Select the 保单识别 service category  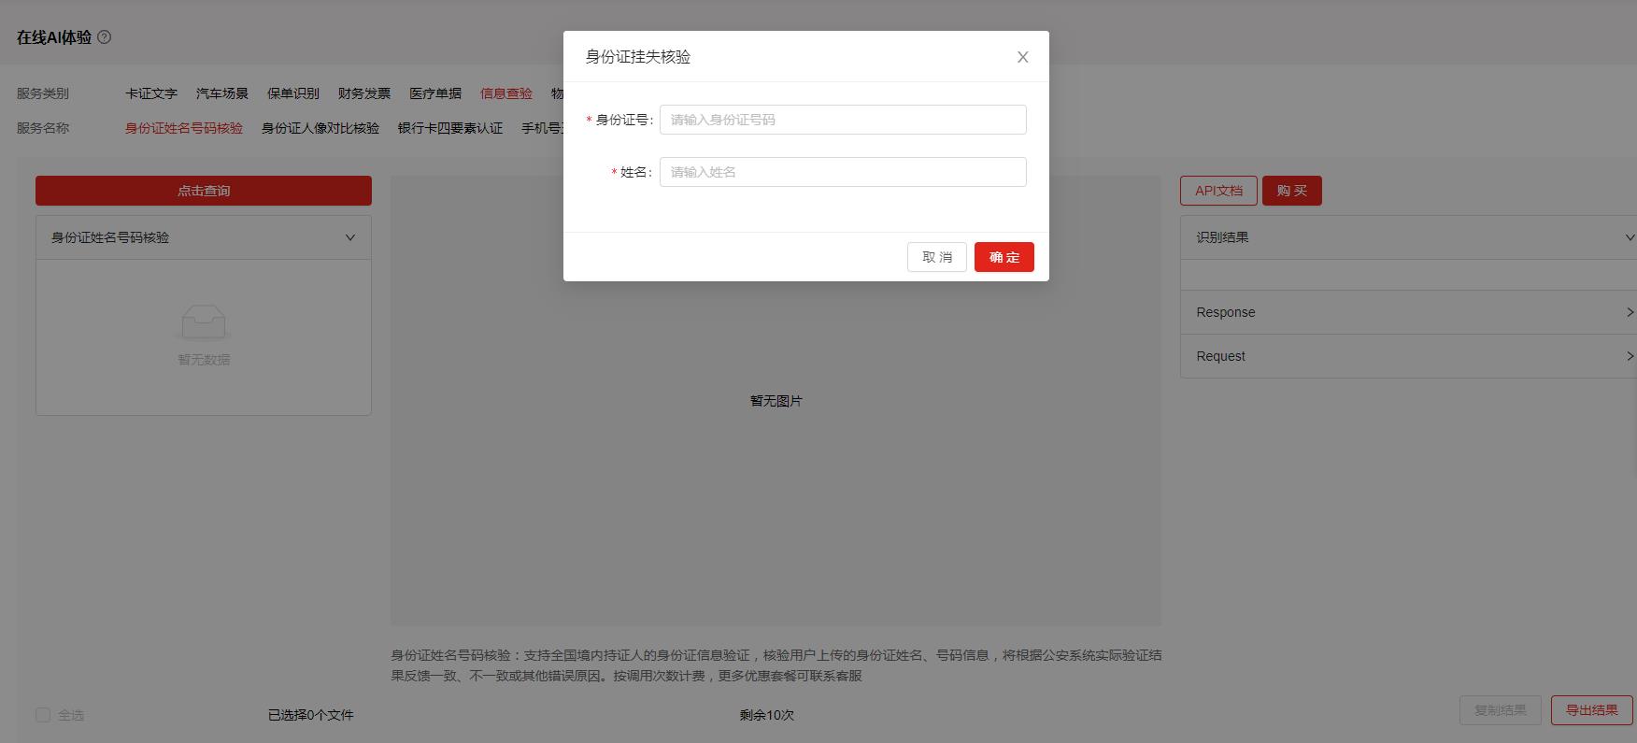(x=293, y=93)
